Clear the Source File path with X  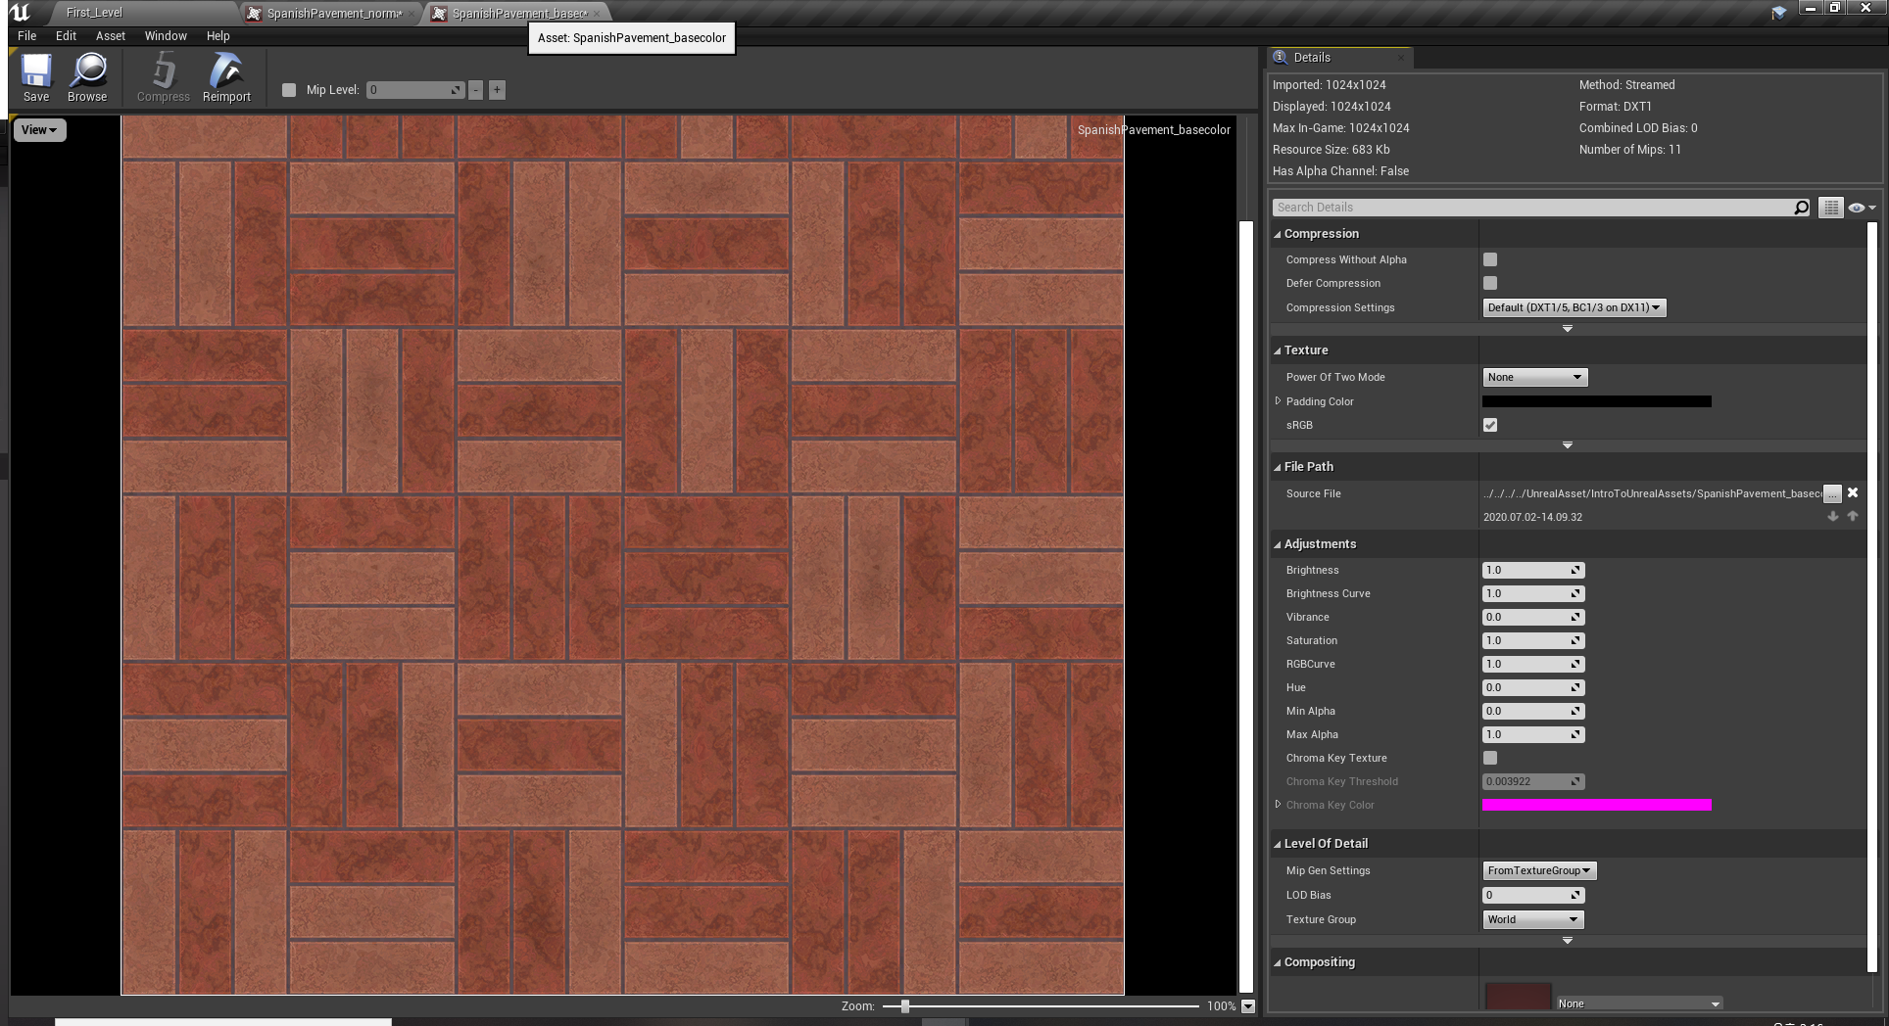pos(1853,493)
